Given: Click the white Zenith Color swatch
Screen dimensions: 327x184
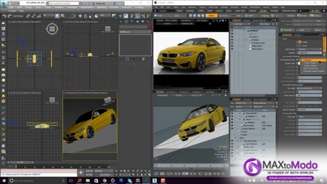Looking at the screenshot, I should pos(298,63).
